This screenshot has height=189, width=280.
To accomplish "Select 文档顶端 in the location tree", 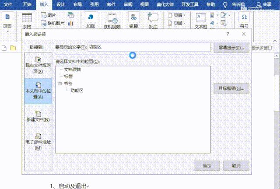I will click(73, 70).
